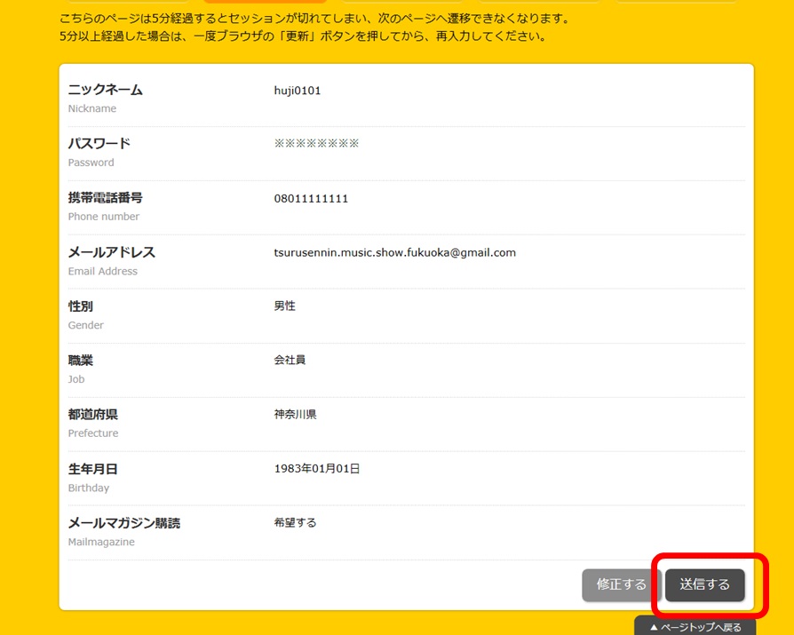This screenshot has height=635, width=794.
Task: Select the prefecture value 神奈川県
Action: (296, 414)
